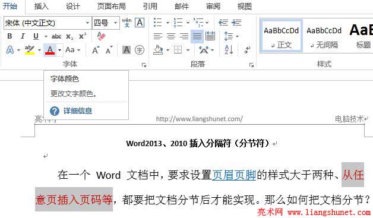Click the Character Shading icon
Image resolution: width=373 pixels, height=218 pixels.
(x=127, y=50)
